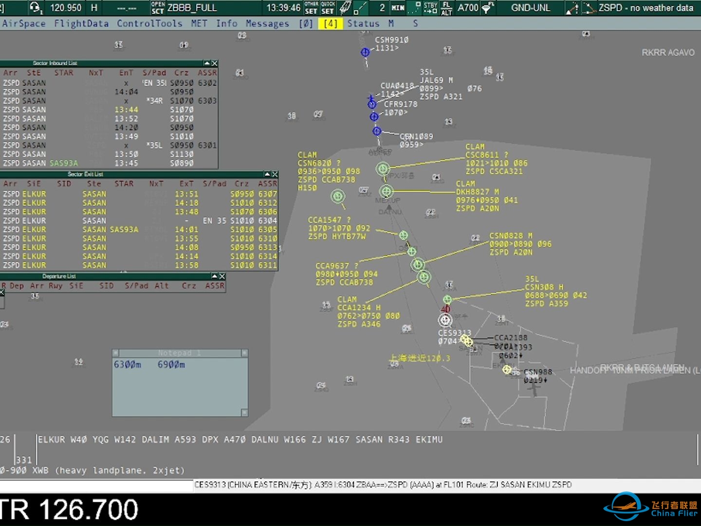Image resolution: width=701 pixels, height=526 pixels.
Task: Click the CSC8611 aircraft tag callsign
Action: (482, 155)
